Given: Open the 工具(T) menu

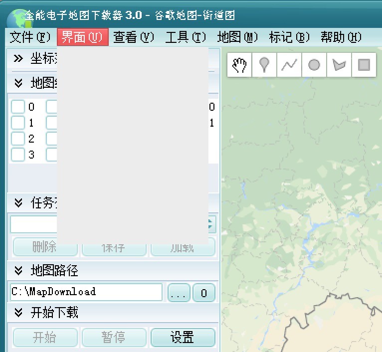Looking at the screenshot, I should tap(186, 37).
